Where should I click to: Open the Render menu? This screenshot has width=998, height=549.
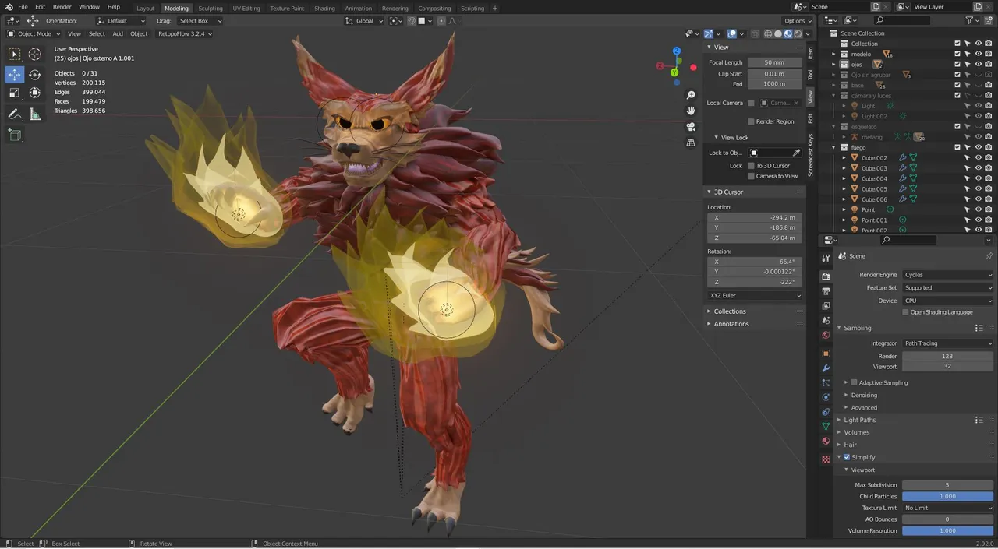(62, 7)
